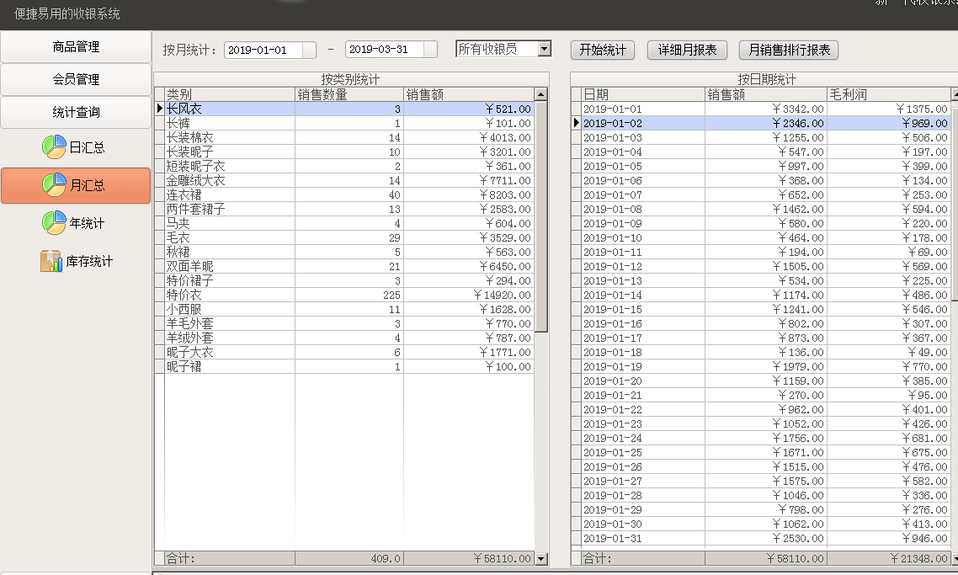The height and width of the screenshot is (575, 958).
Task: Open the 年统计 yearly statistics icon
Action: (54, 223)
